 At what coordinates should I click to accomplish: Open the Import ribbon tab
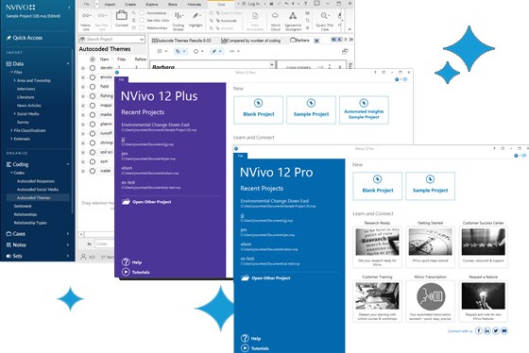tap(110, 5)
